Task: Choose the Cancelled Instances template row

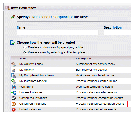Action: [68, 104]
